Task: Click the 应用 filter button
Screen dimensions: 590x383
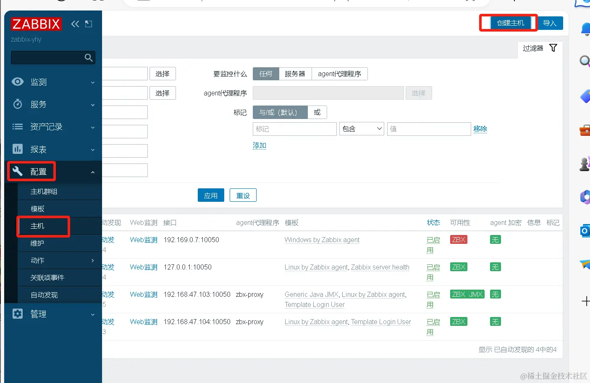Action: click(211, 195)
